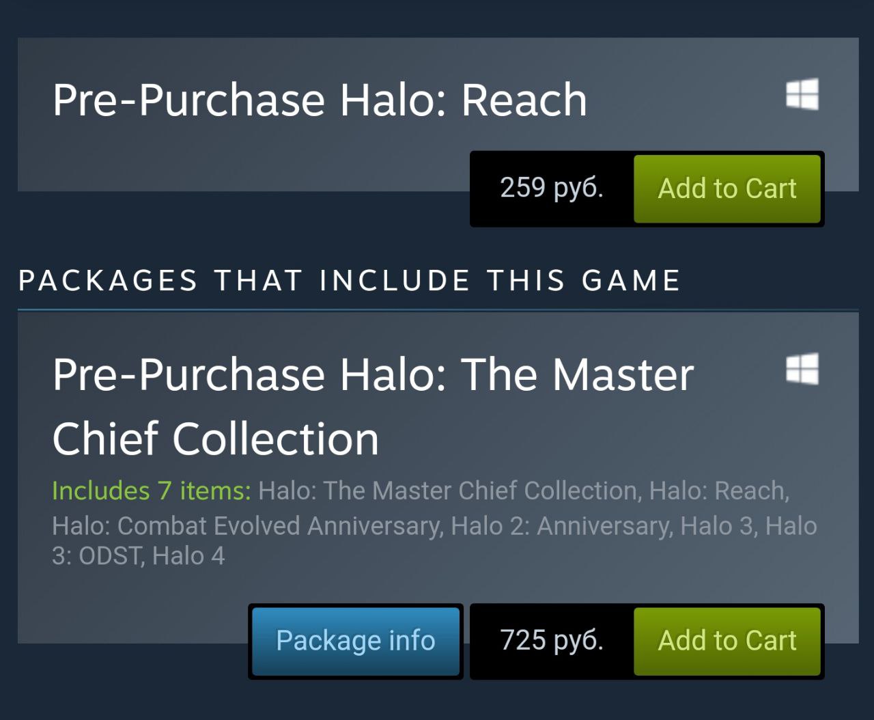Click the 725 руб. price label
The height and width of the screenshot is (720, 874).
coord(552,640)
